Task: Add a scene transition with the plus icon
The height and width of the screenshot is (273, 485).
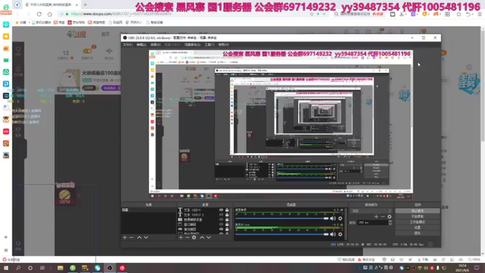Action: (376, 217)
